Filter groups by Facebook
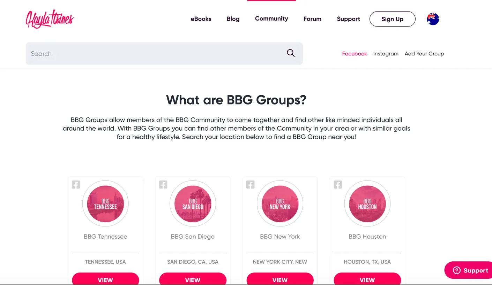Viewport: 492px width, 285px height. (x=355, y=54)
